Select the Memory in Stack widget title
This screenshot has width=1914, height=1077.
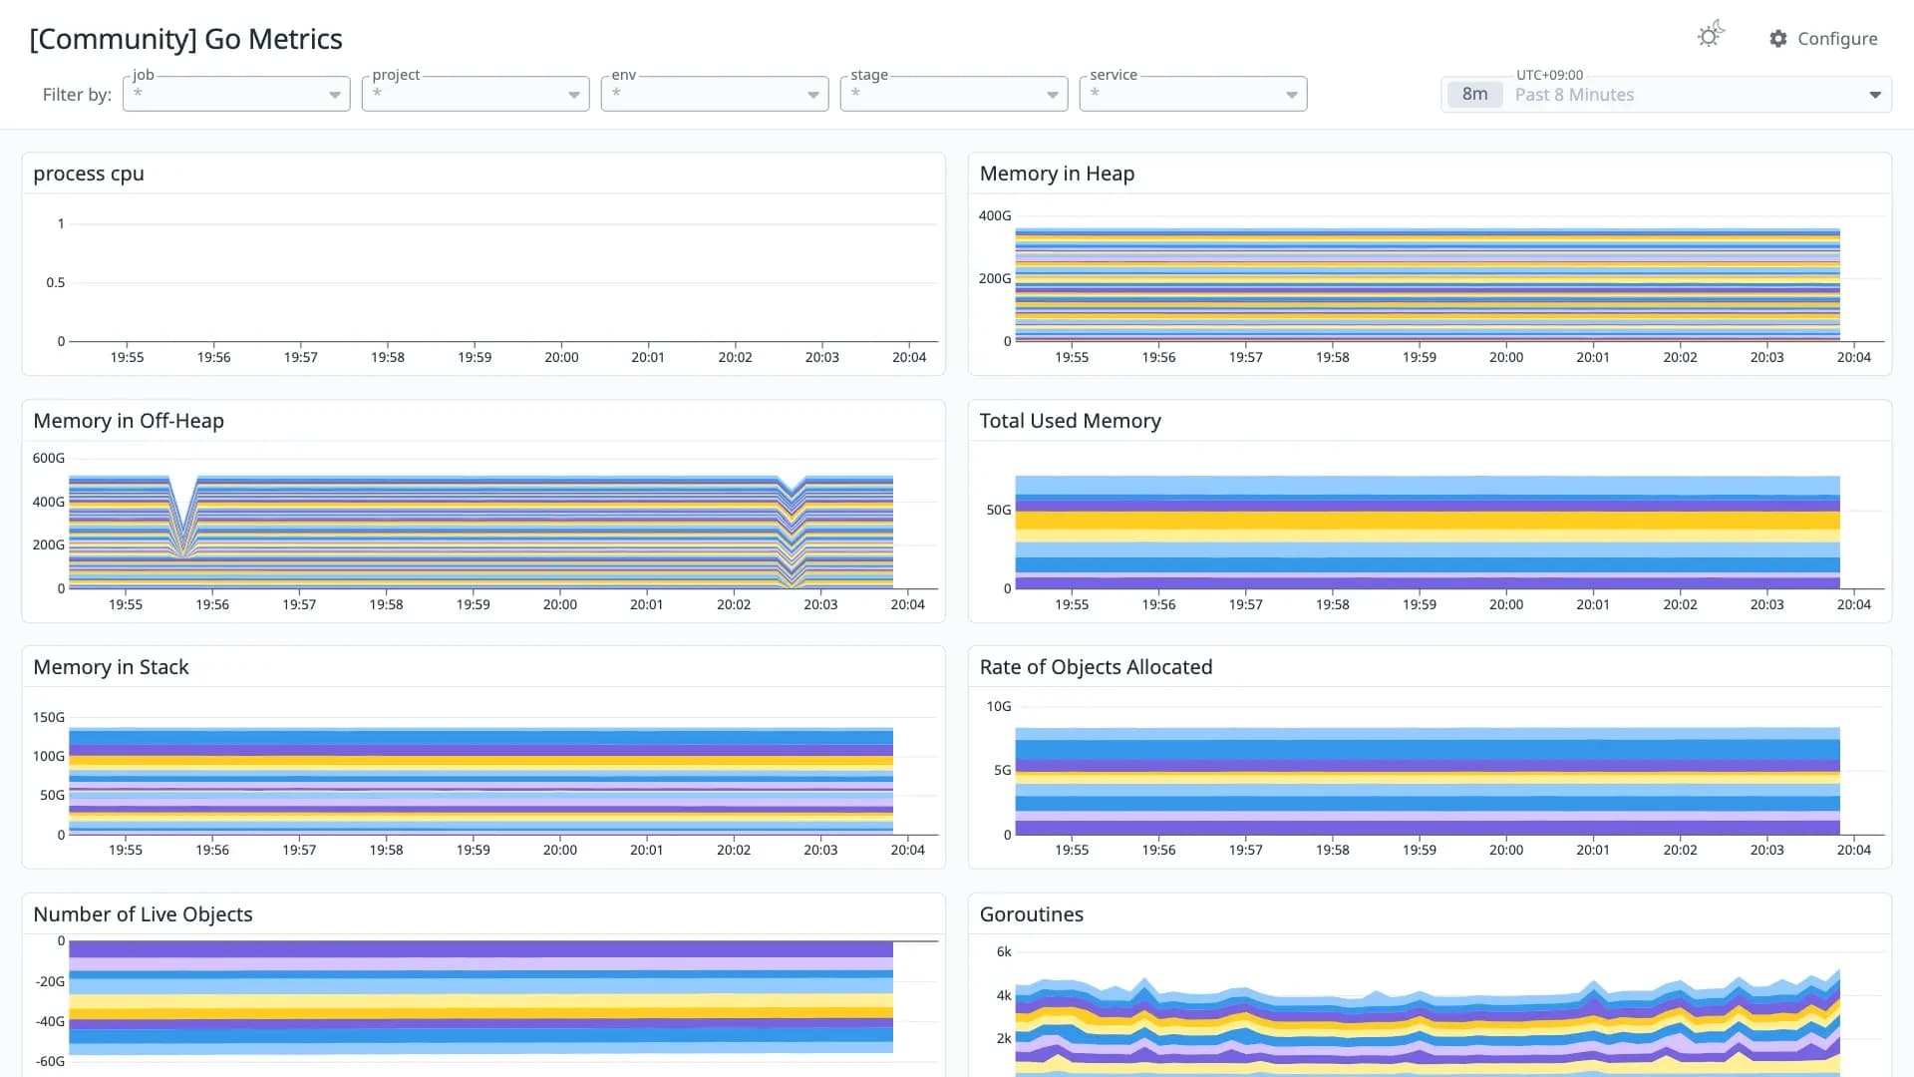[x=111, y=667]
